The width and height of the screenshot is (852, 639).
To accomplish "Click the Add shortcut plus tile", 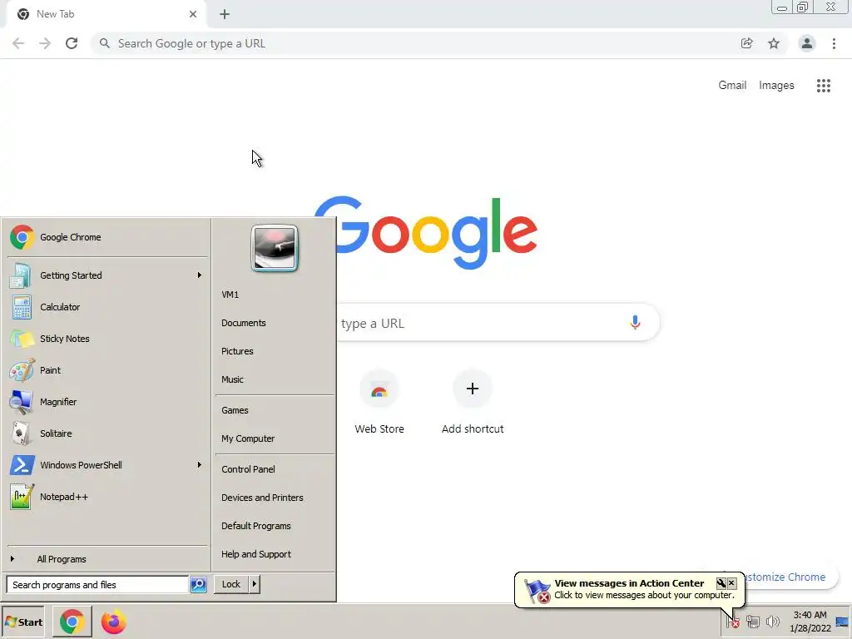I will click(x=473, y=402).
